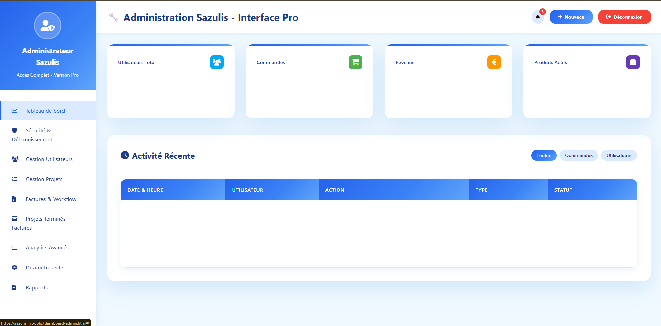Open Factures & Workflow menu item
This screenshot has width=661, height=326.
tap(51, 199)
